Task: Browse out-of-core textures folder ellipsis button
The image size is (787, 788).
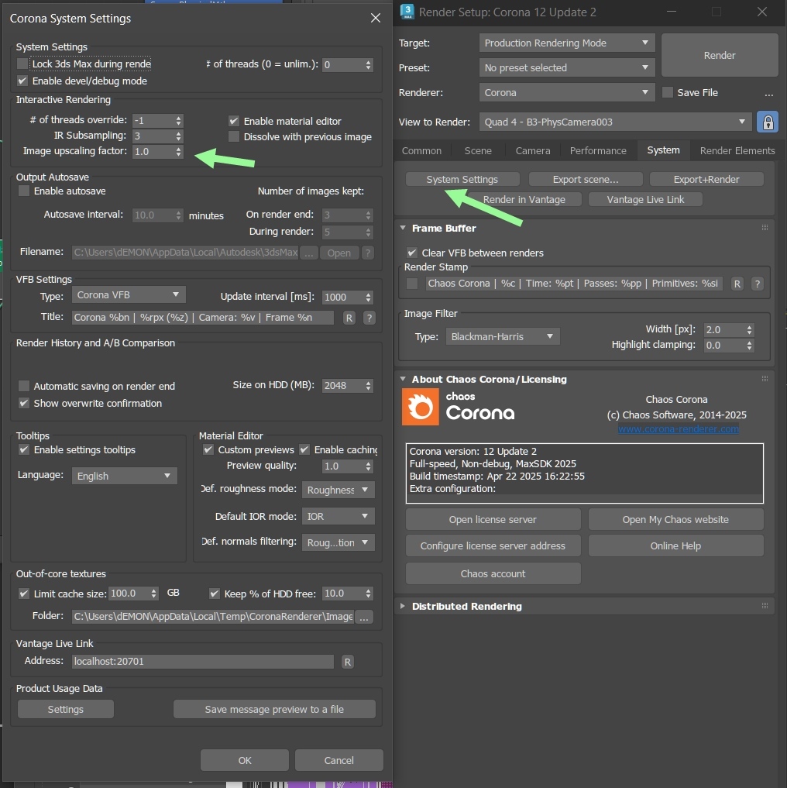Action: point(364,617)
